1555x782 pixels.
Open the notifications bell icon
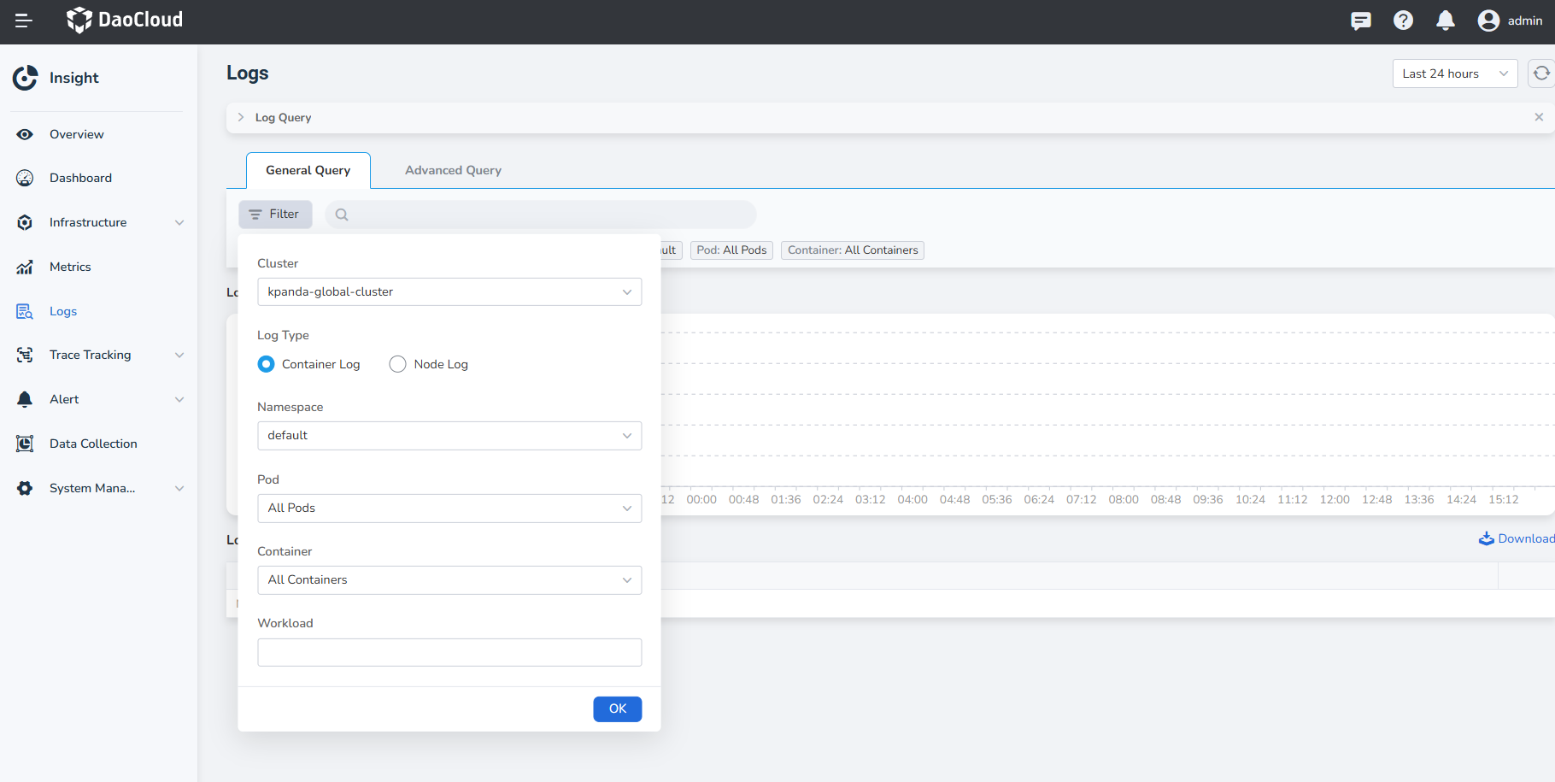coord(1446,21)
